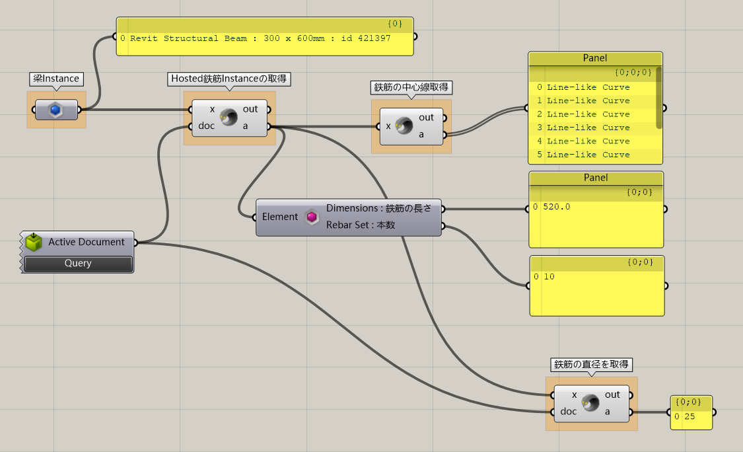The height and width of the screenshot is (452, 743).
Task: Click the 鉄筋の中心線取得 script component icon
Action: click(x=404, y=126)
